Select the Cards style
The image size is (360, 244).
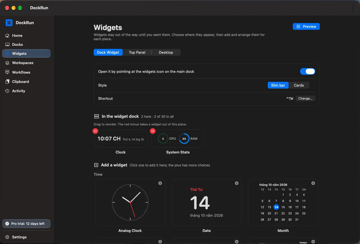pos(299,85)
